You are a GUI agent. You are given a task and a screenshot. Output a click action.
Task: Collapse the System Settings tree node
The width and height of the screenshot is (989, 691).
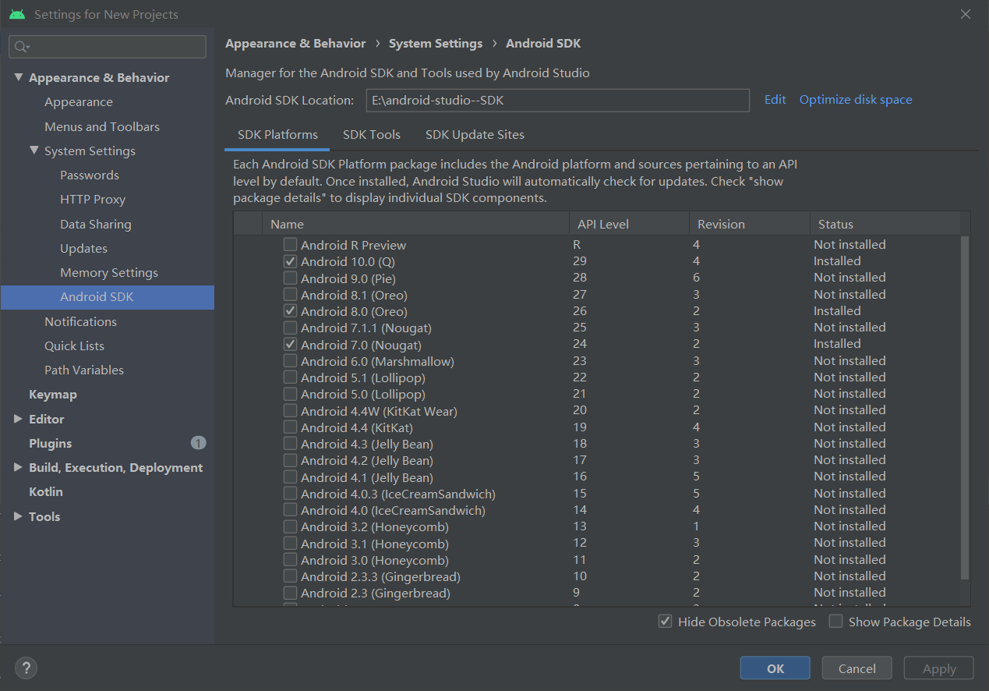(x=34, y=151)
